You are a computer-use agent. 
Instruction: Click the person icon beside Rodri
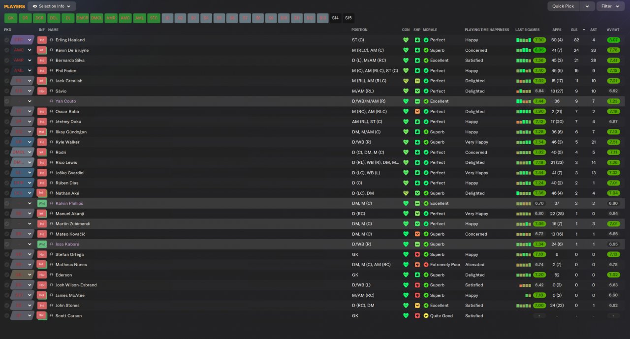[52, 153]
